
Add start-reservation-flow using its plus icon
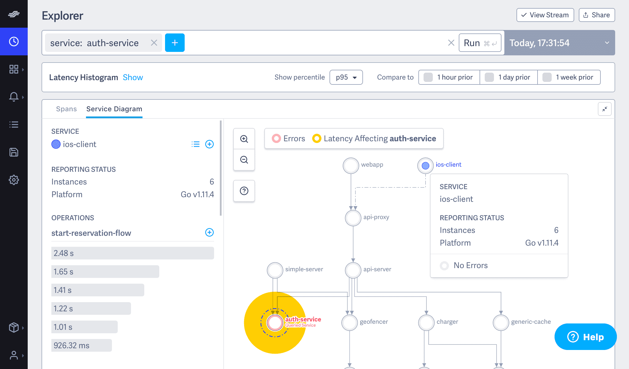[209, 232]
